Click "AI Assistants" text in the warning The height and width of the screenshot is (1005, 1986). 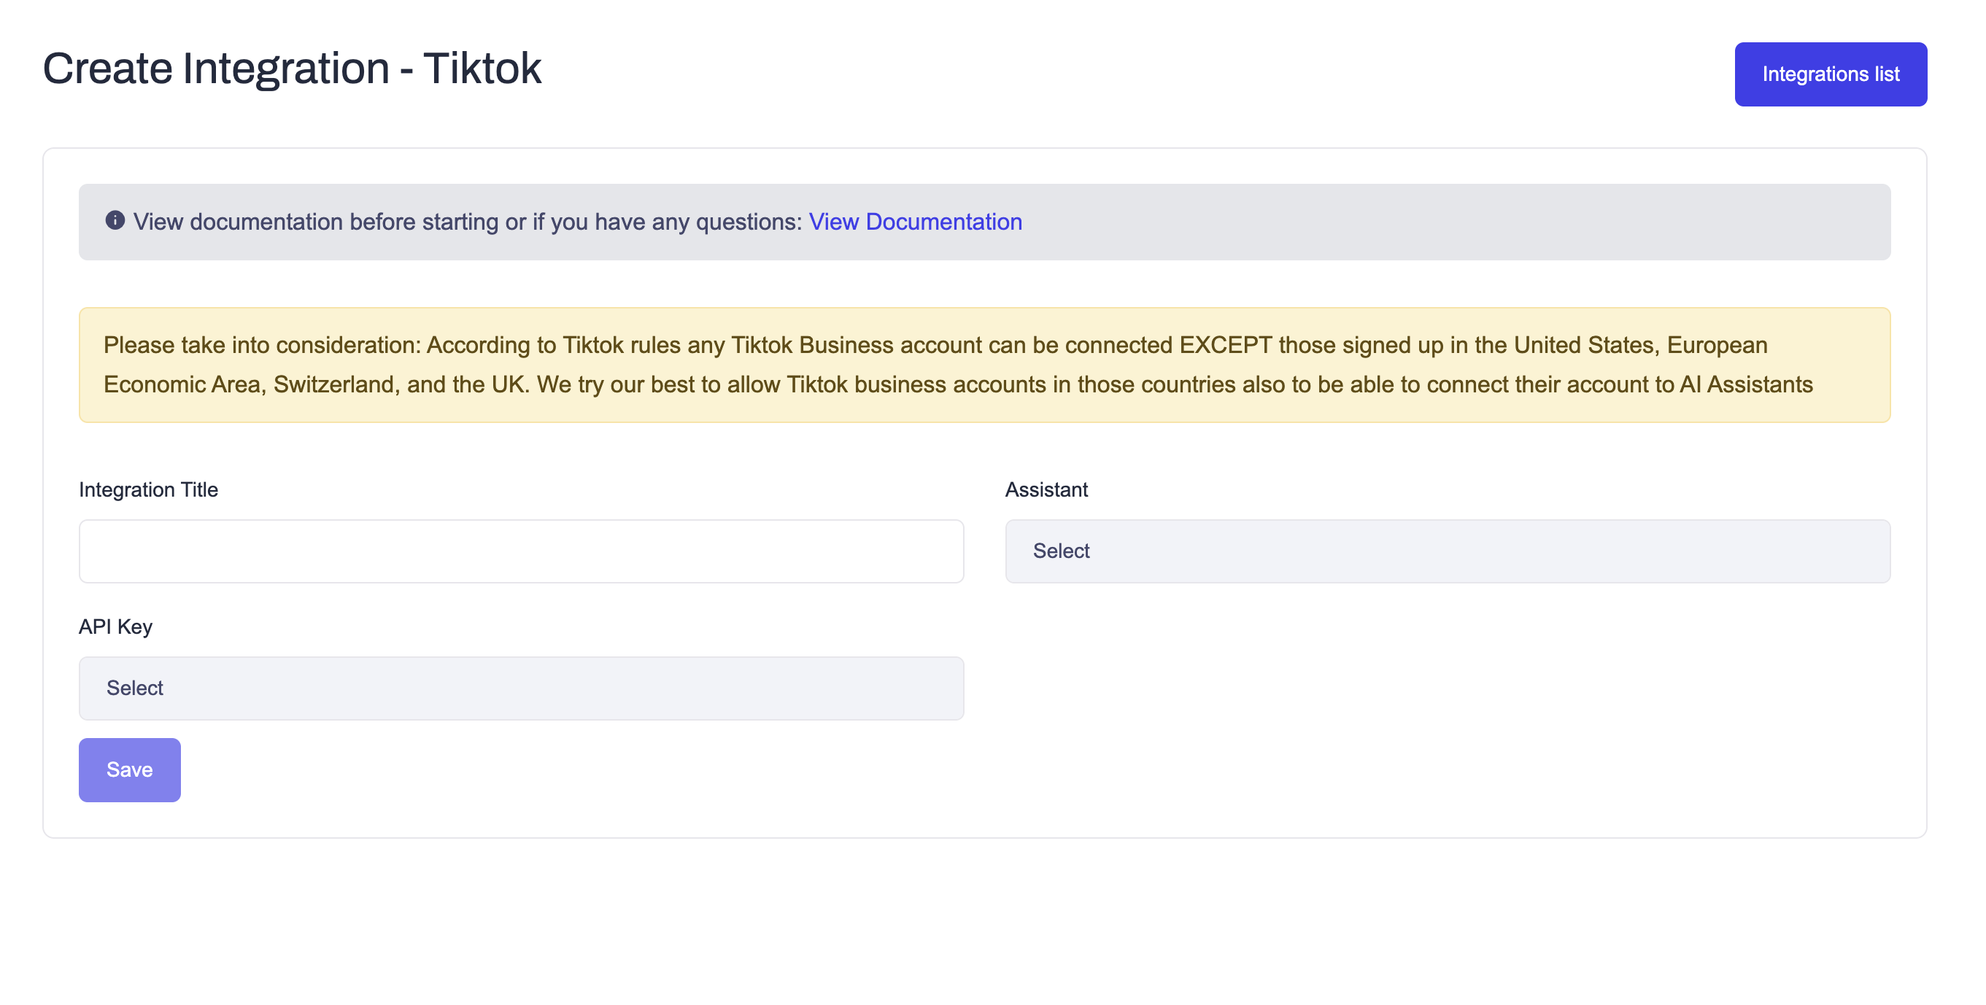point(1745,384)
